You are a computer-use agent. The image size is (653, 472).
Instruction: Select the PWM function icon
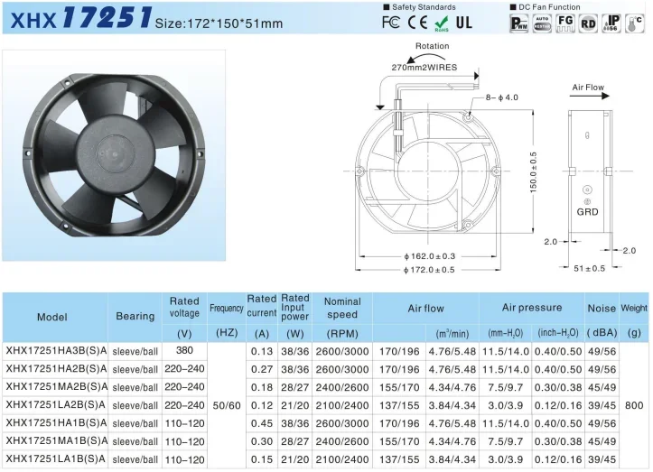[519, 23]
